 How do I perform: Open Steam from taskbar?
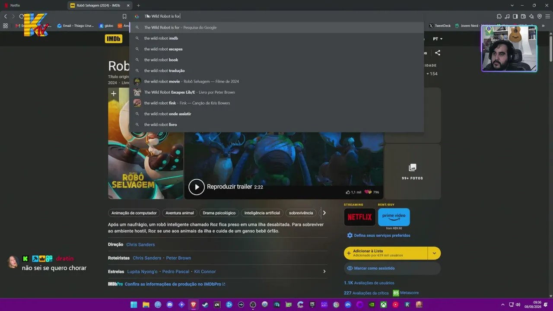click(x=205, y=305)
